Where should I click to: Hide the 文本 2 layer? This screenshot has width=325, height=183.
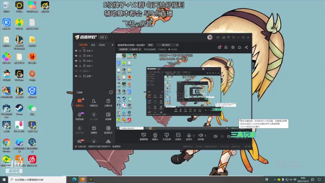pos(76,61)
